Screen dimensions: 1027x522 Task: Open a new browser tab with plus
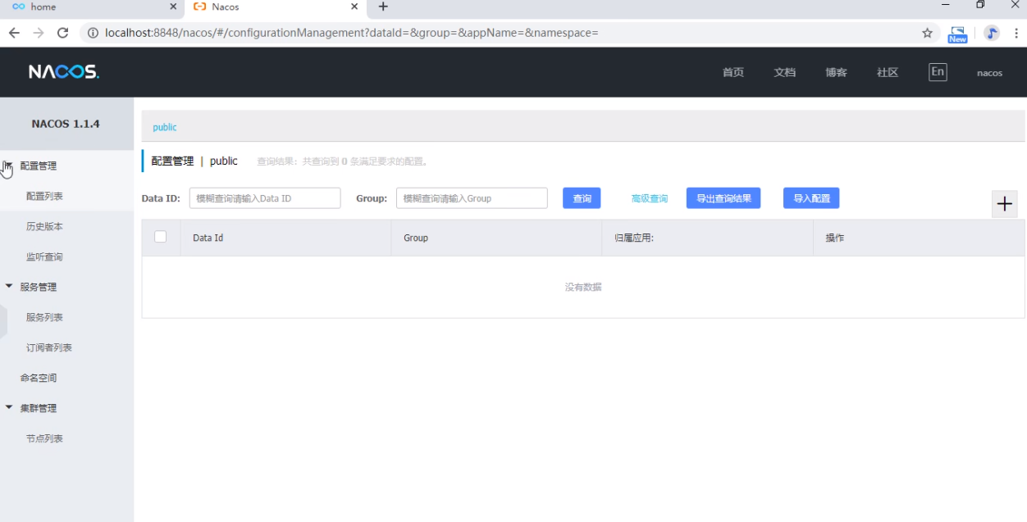coord(383,7)
